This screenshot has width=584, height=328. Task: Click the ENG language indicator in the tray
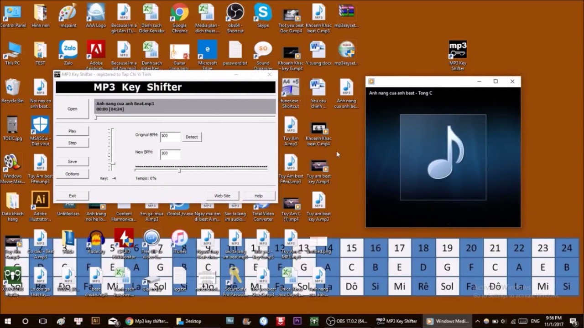[535, 321]
